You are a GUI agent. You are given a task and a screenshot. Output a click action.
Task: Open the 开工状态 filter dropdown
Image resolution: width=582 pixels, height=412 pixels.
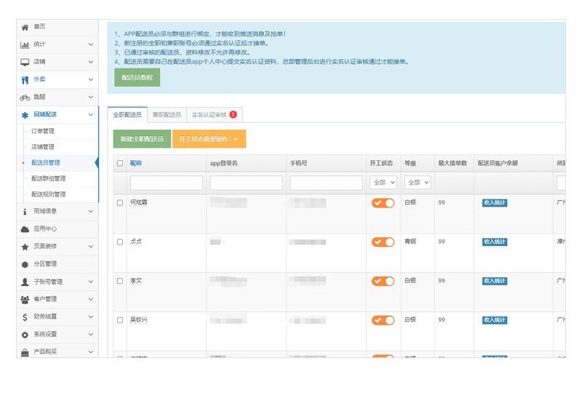[x=383, y=183]
